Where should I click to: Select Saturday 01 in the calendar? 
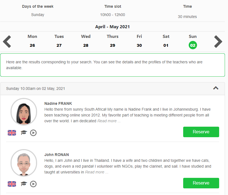[166, 45]
